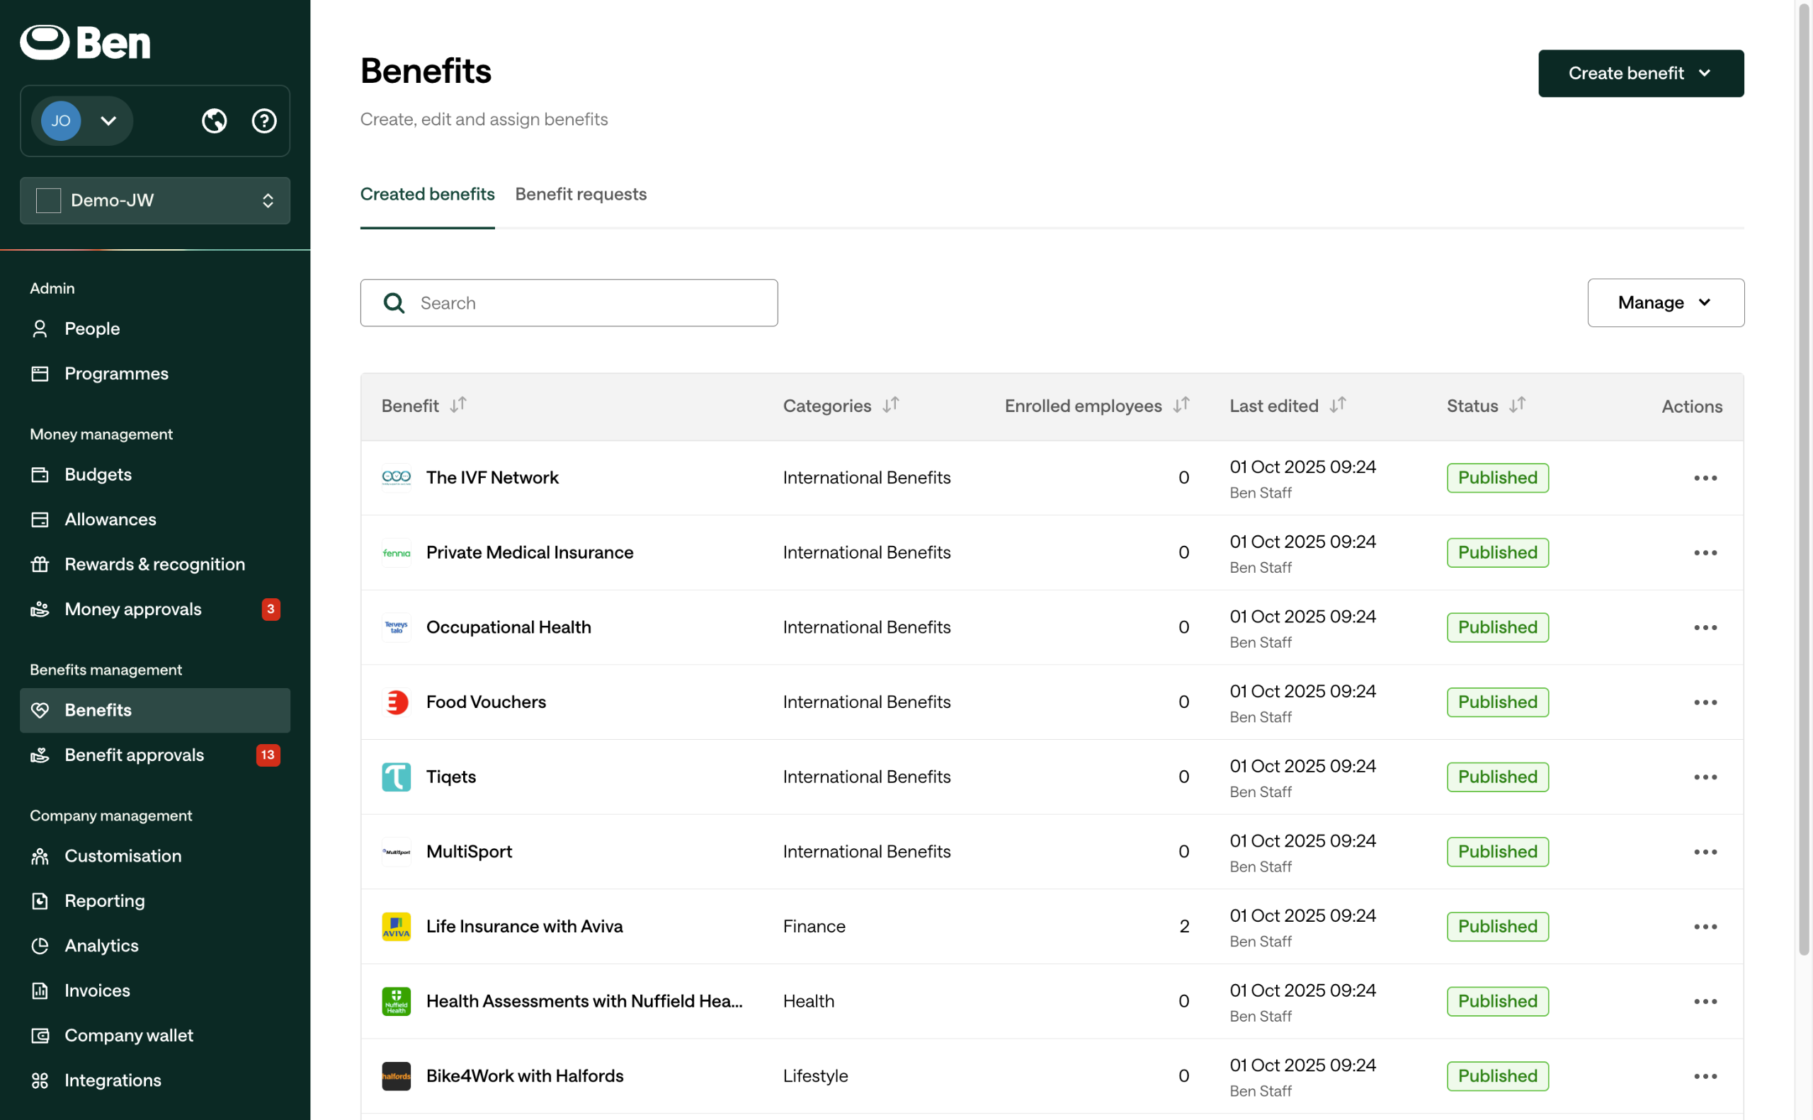Sort by Enrolled employees column
The image size is (1813, 1120).
[1181, 405]
